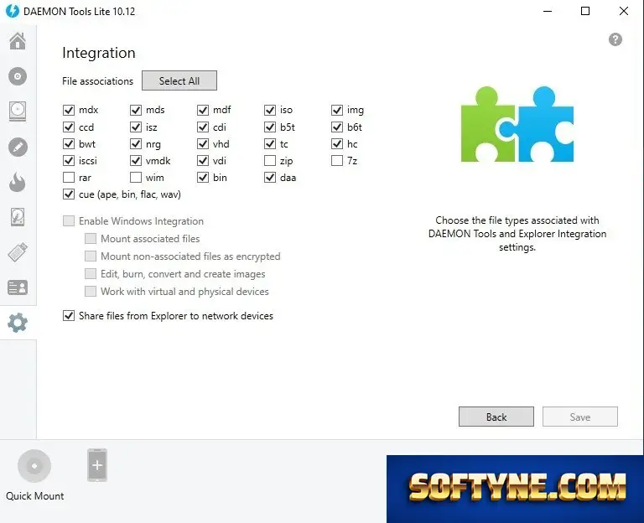Open the Images disc icon in sidebar
This screenshot has width=644, height=523.
(x=18, y=76)
